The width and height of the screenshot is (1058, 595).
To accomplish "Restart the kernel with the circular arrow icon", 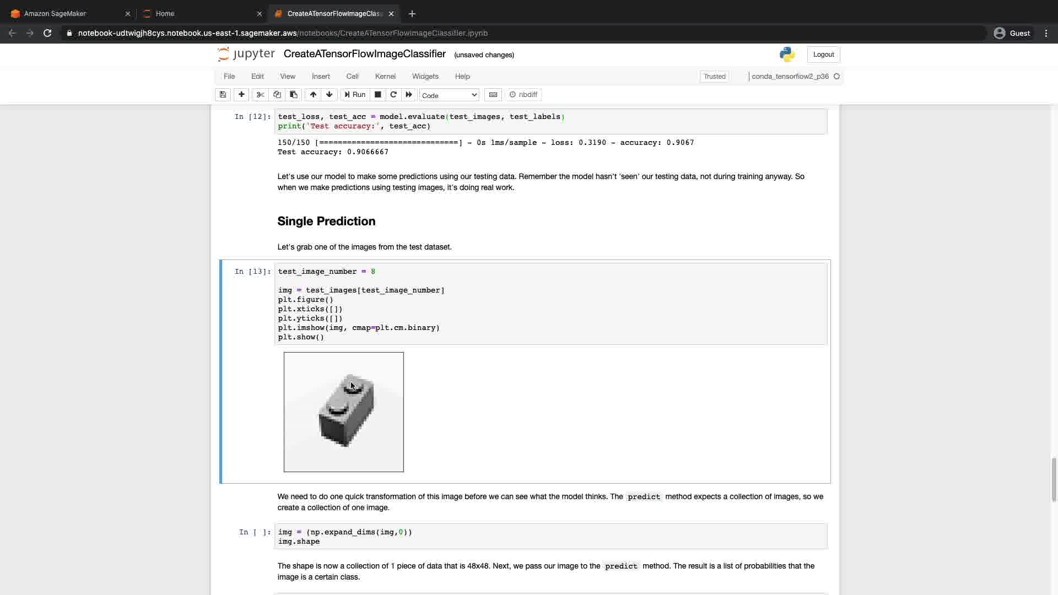I will pos(393,95).
